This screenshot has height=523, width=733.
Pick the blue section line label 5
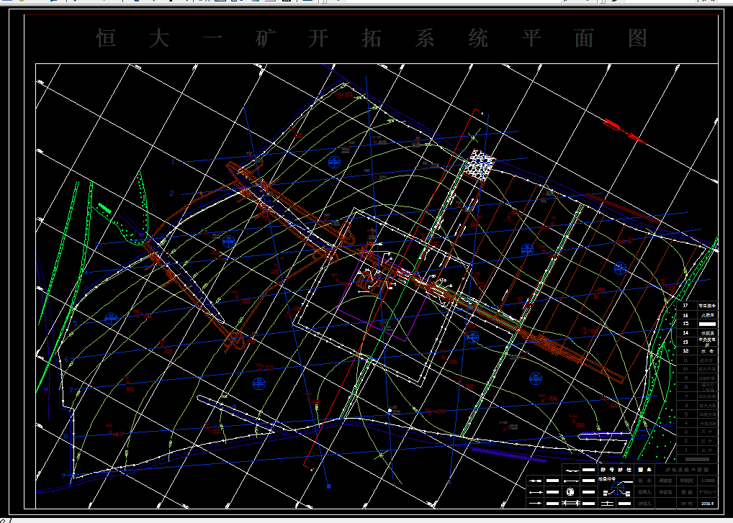tap(75, 323)
